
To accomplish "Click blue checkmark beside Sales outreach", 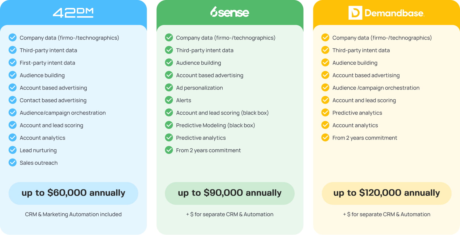I will (x=13, y=163).
